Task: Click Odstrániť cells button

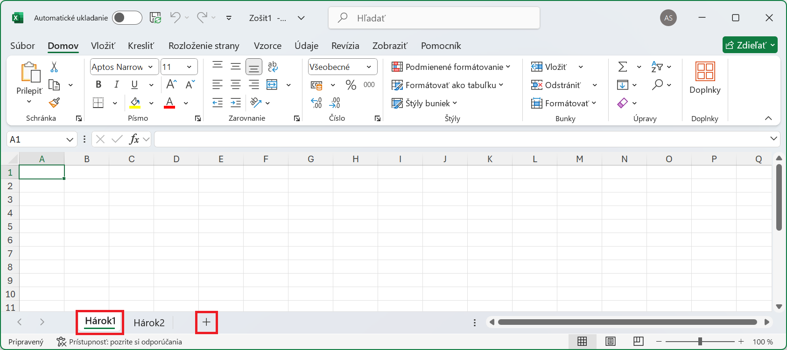Action: point(556,85)
